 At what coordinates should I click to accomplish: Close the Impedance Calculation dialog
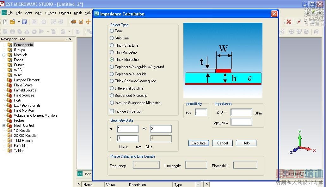pyautogui.click(x=274, y=14)
